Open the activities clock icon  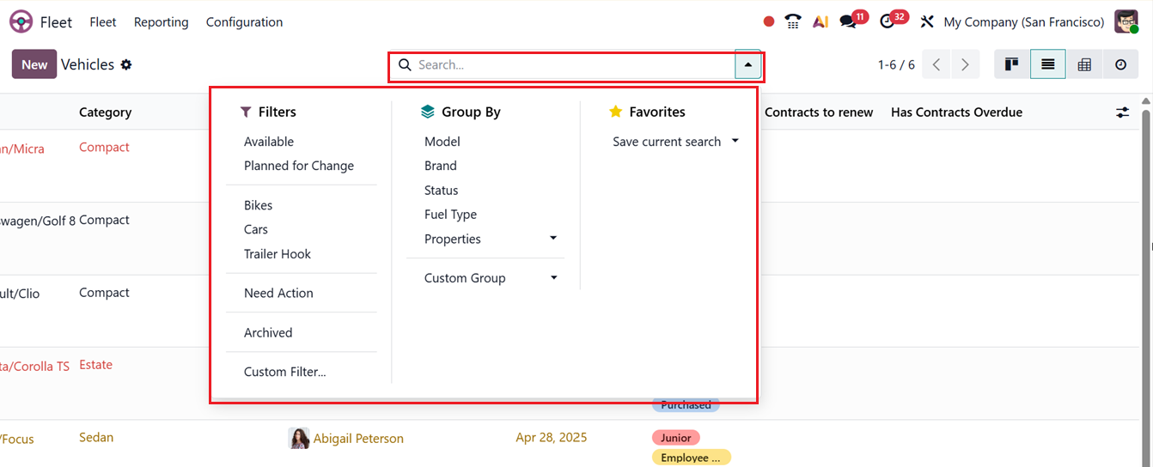click(888, 21)
